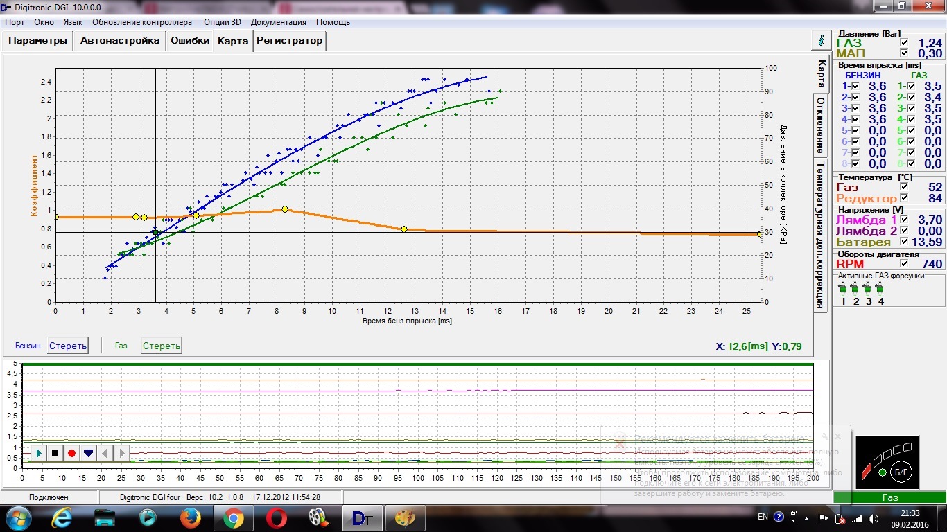
Task: Toggle the RPM checkbox
Action: [903, 264]
